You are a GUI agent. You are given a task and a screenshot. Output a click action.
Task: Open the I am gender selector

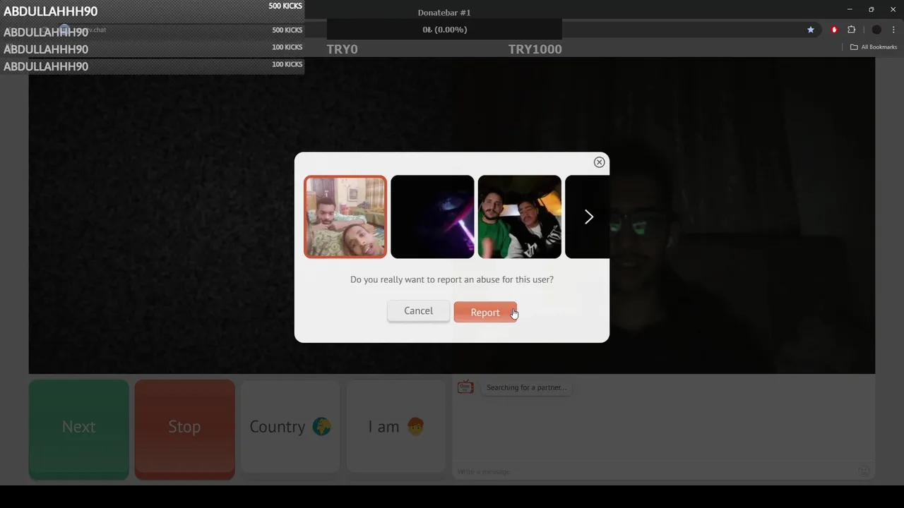(x=395, y=427)
